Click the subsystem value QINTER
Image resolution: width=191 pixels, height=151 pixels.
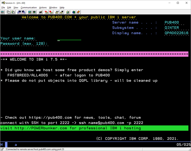[x=172, y=28]
